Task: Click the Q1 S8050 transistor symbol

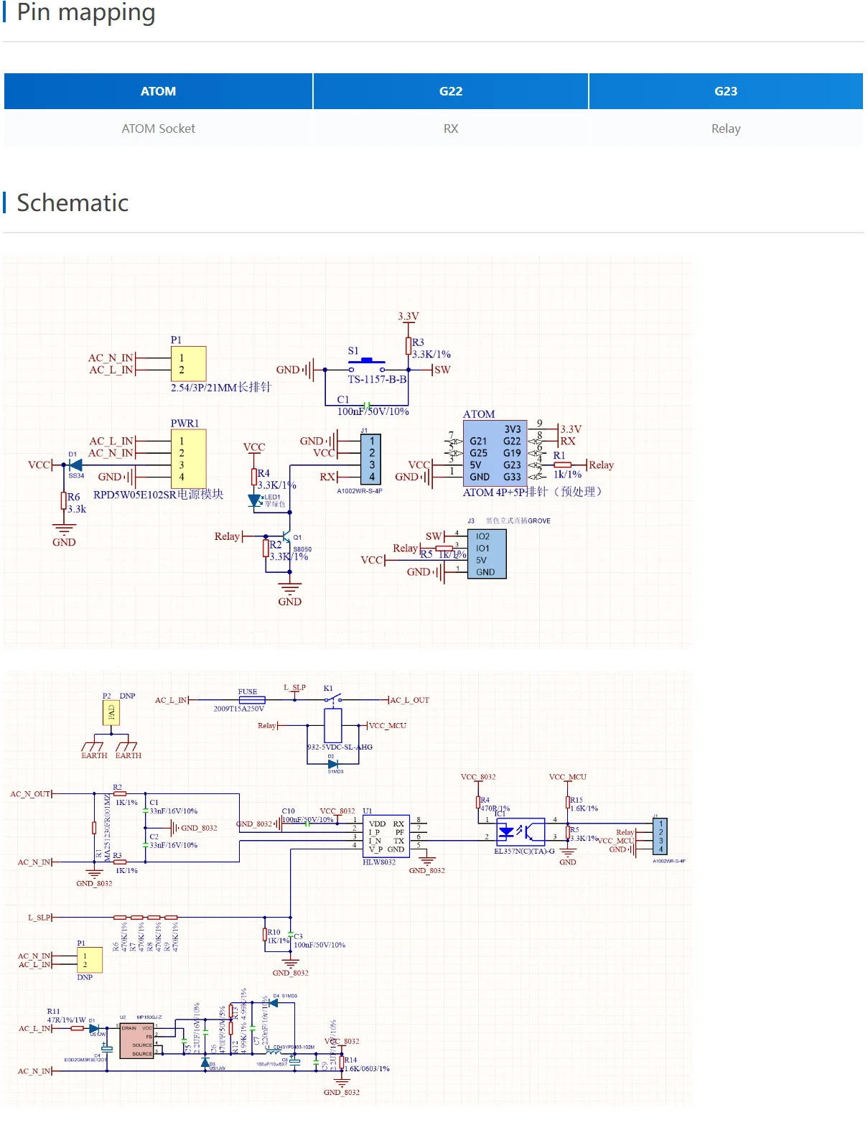Action: pos(286,537)
